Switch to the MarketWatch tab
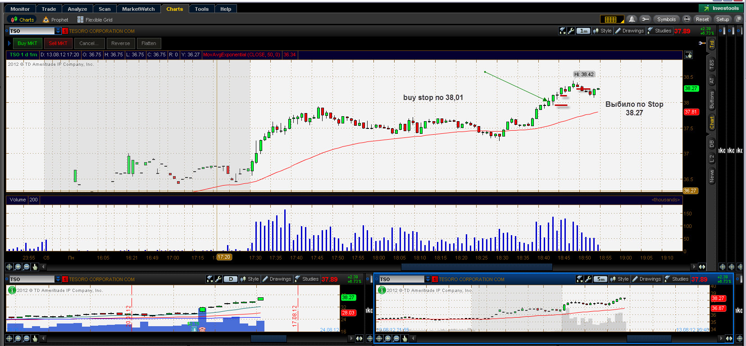Screen dimensions: 746x346 pyautogui.click(x=138, y=9)
